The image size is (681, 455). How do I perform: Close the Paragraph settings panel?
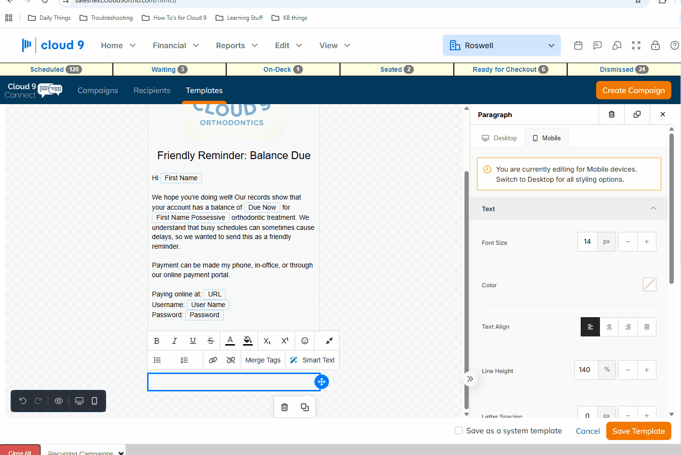tap(663, 114)
